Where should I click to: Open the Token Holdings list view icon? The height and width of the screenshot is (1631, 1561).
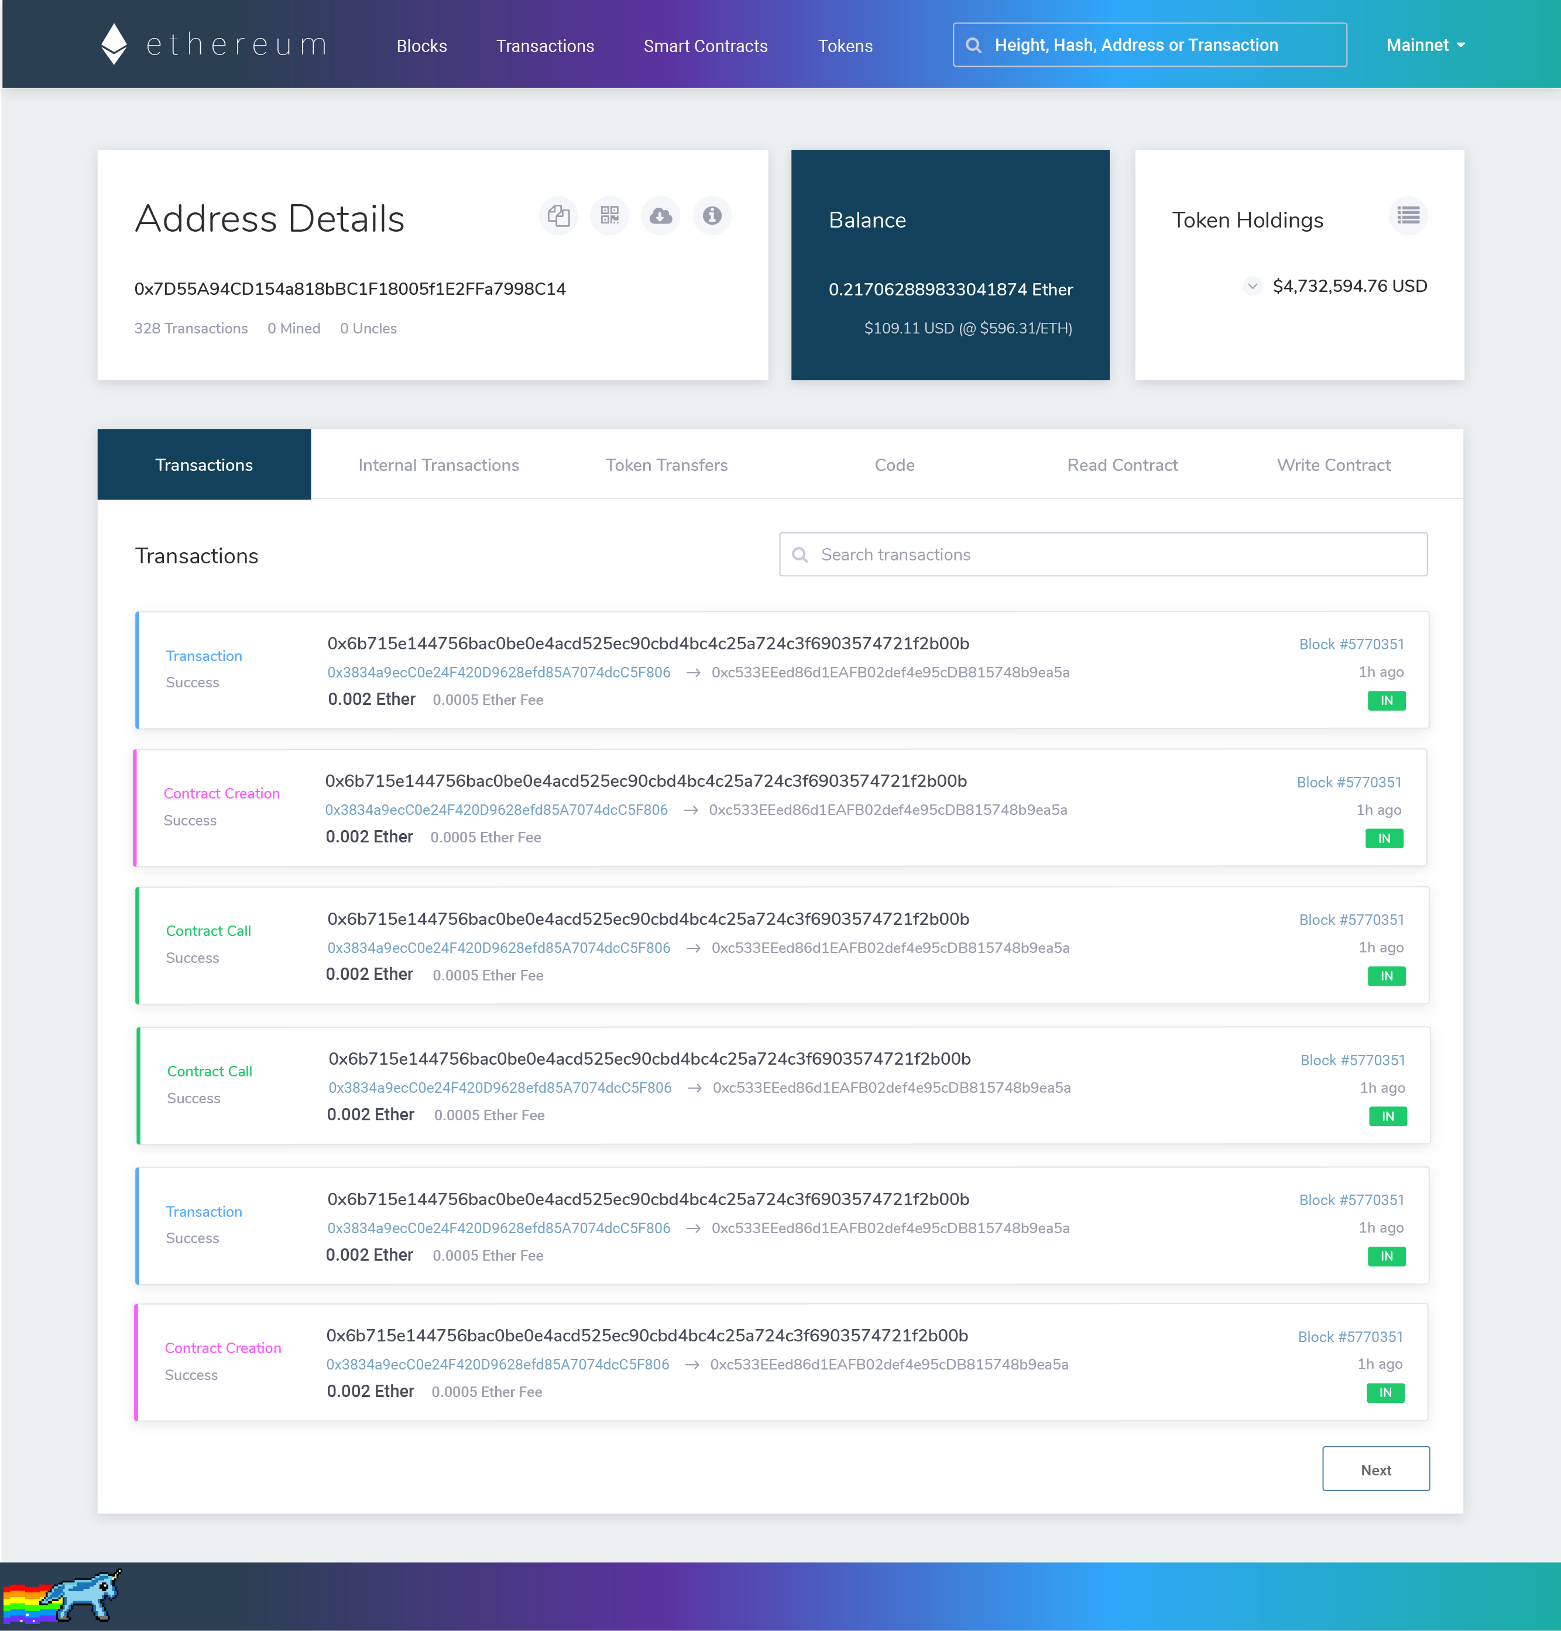1408,215
